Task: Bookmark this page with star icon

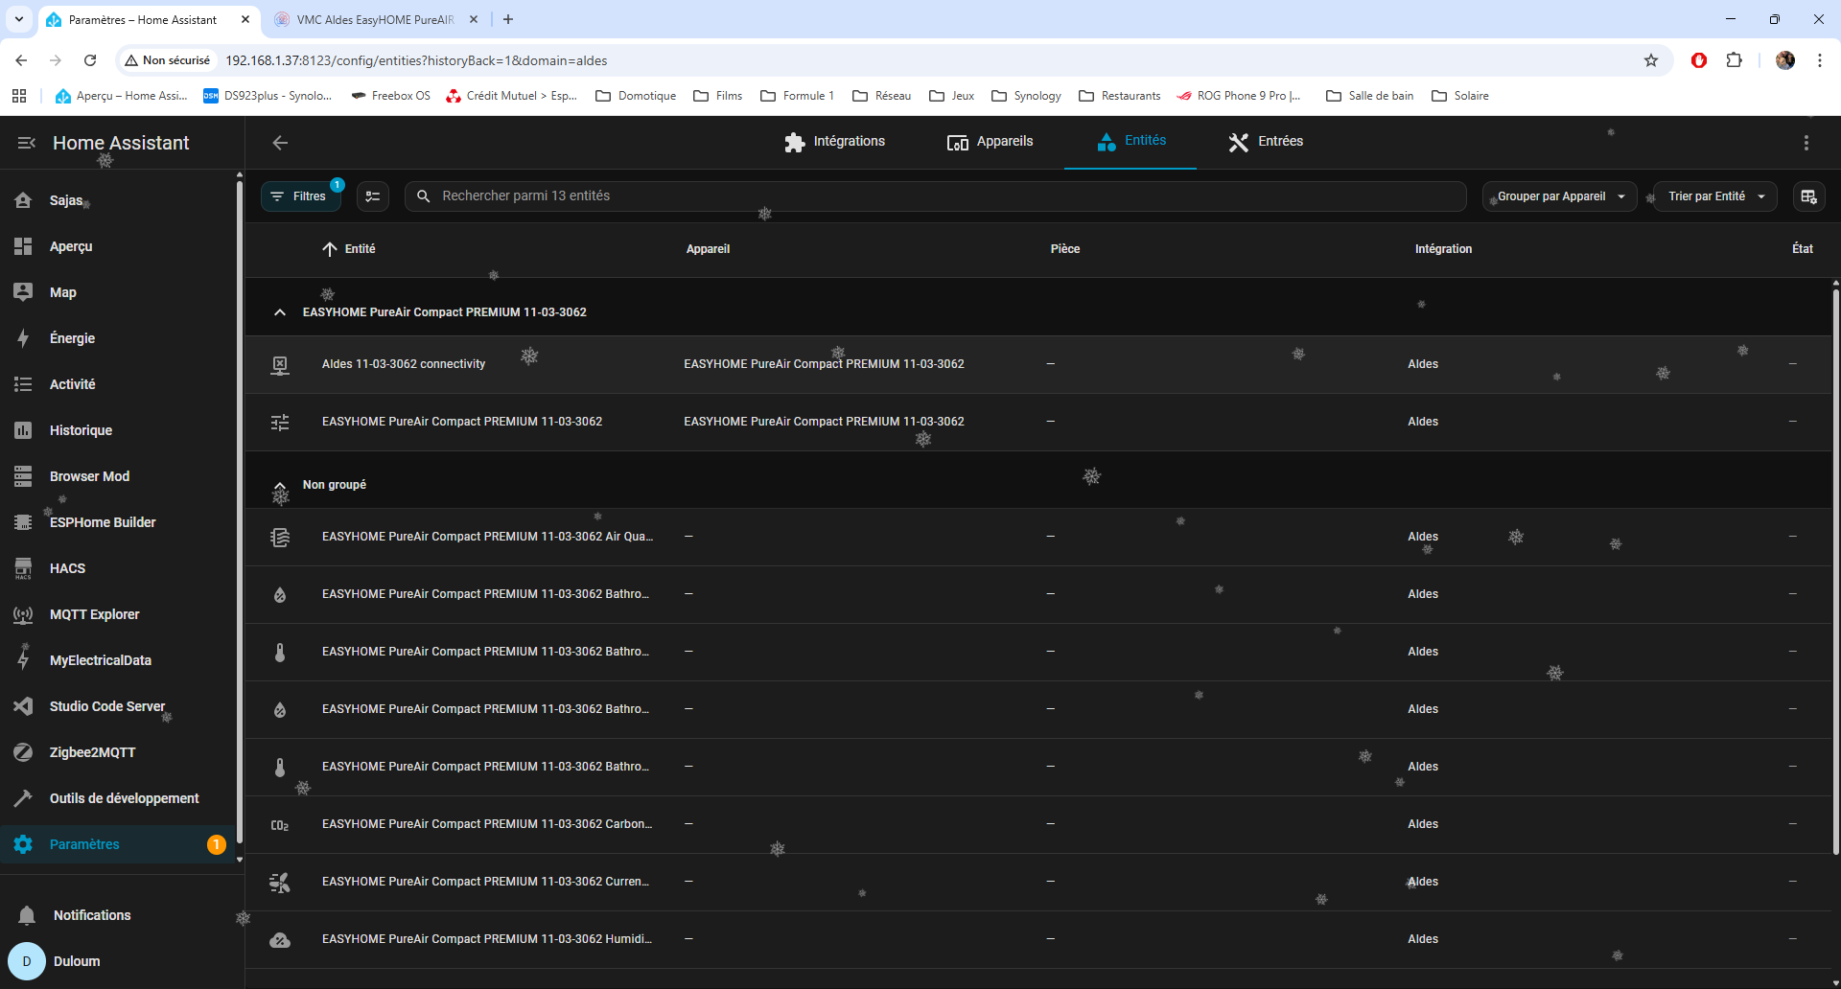Action: coord(1651,60)
